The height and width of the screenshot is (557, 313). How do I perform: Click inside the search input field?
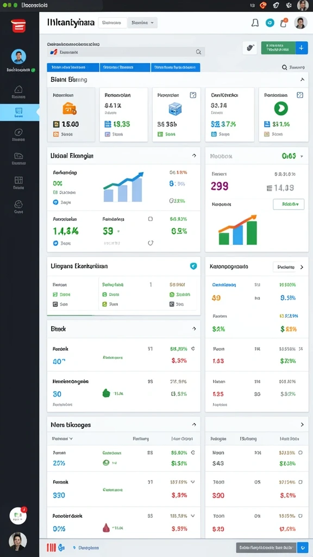(126, 52)
